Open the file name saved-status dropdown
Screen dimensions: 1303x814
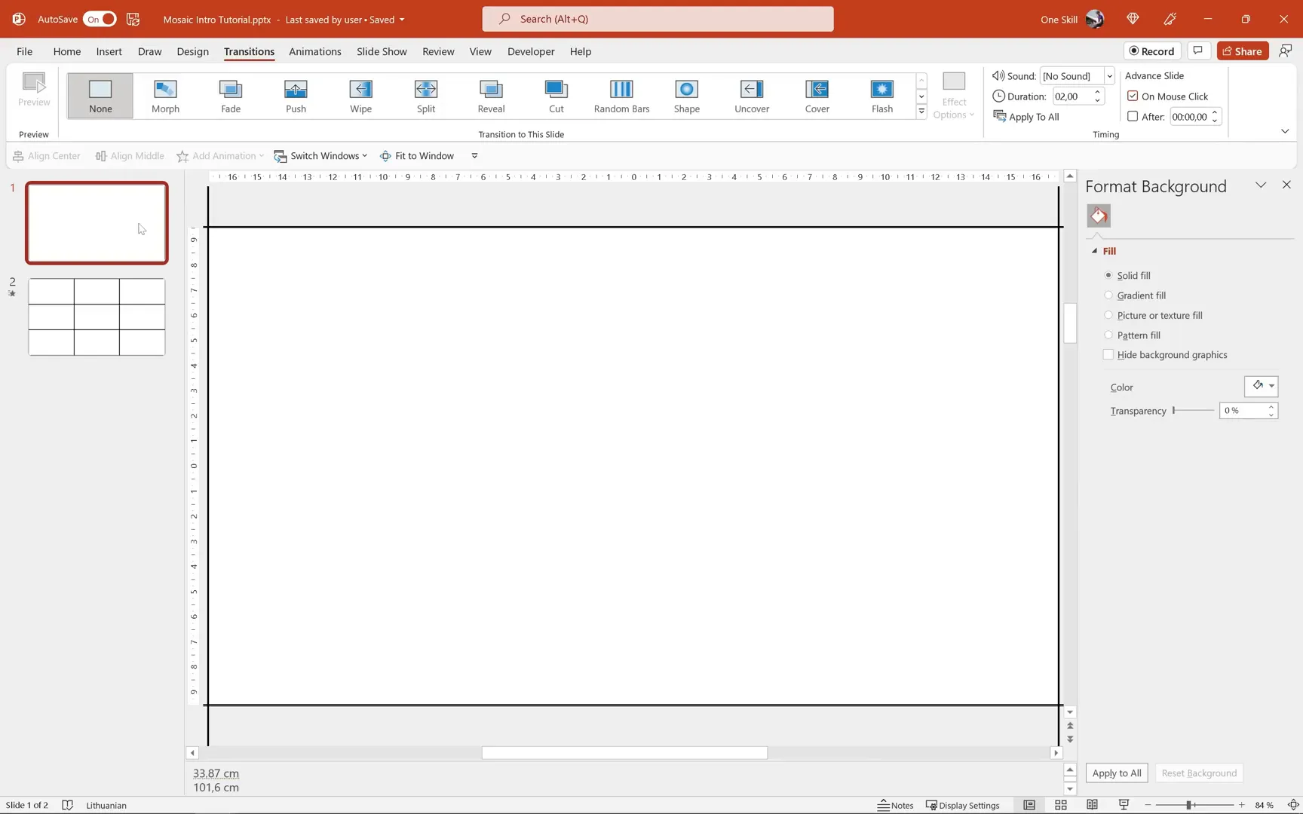tap(402, 20)
